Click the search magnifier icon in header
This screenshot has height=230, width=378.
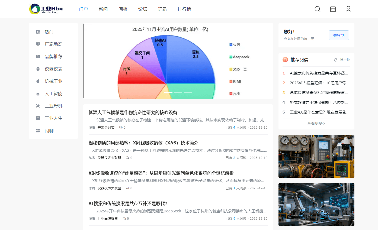[x=318, y=9]
